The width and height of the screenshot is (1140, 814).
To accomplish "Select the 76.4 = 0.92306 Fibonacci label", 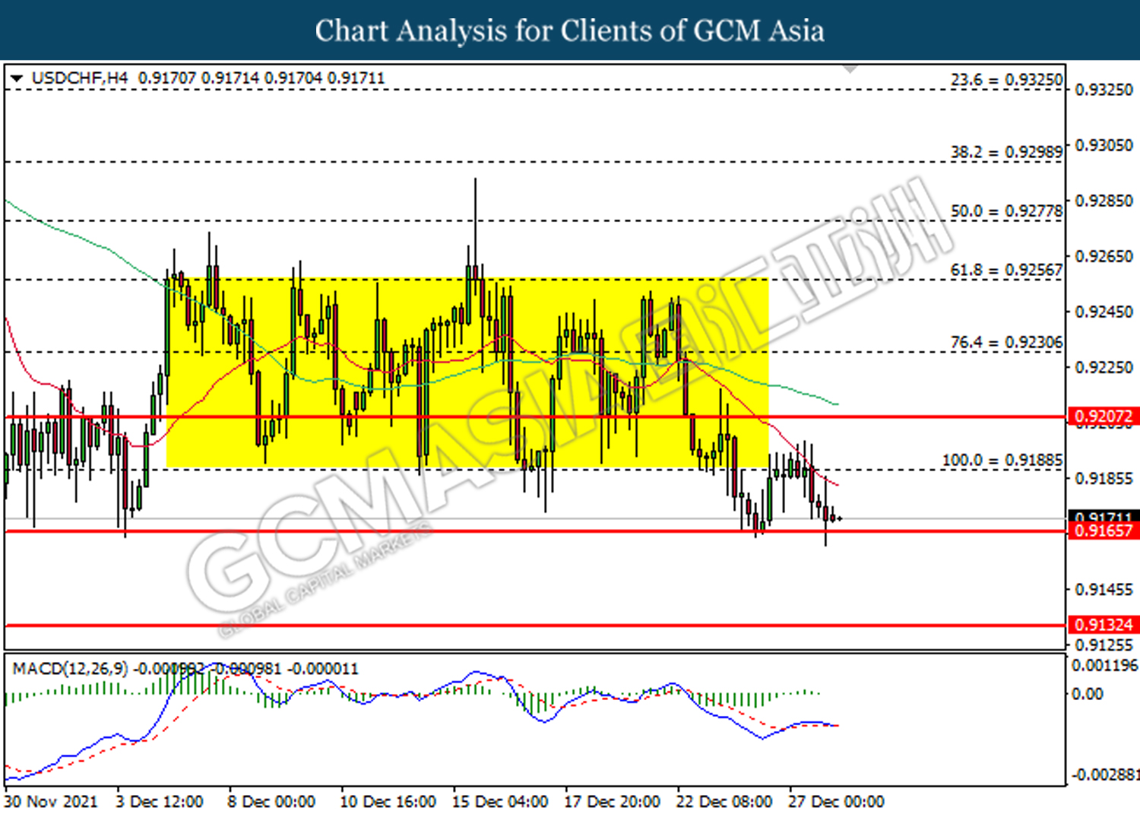I will click(x=1007, y=342).
